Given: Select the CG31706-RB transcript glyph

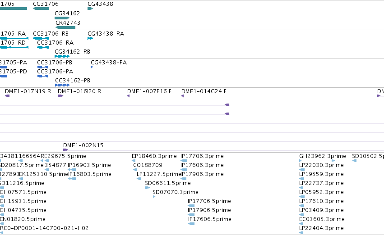Looking at the screenshot, I should click(x=41, y=38).
